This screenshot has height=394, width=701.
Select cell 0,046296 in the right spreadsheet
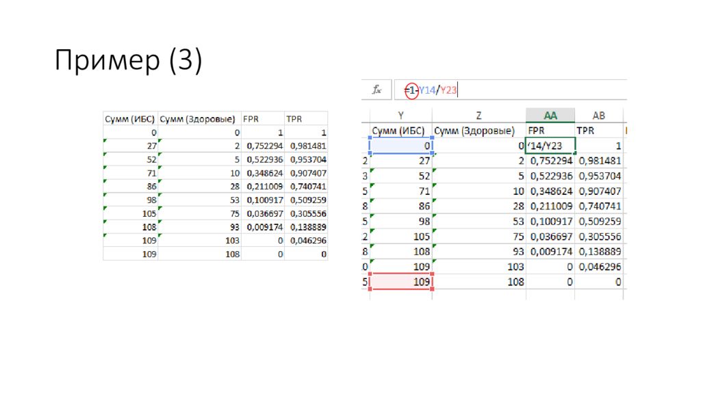[599, 267]
